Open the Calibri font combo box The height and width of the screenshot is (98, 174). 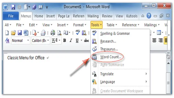click(x=41, y=40)
